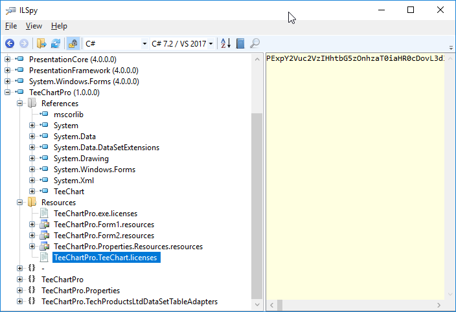Image resolution: width=456 pixels, height=312 pixels.
Task: Click the TeeChartPro.TeeChart.licenses file icon
Action: [x=44, y=258]
